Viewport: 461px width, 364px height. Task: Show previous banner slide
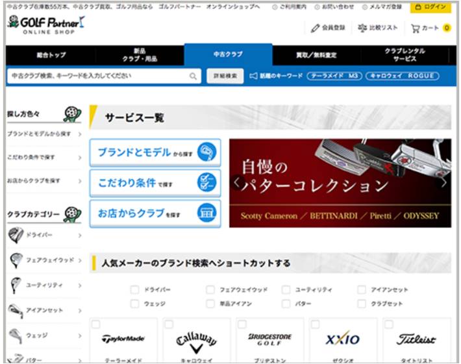237,182
